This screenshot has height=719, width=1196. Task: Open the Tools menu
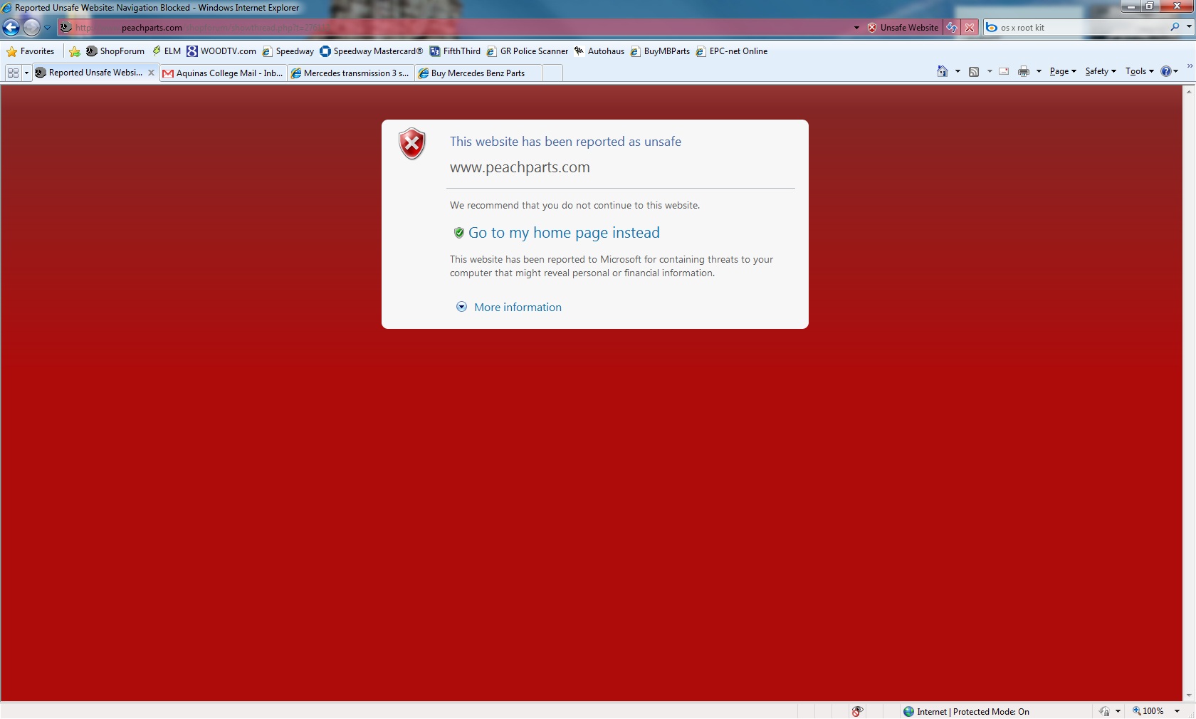[1139, 71]
